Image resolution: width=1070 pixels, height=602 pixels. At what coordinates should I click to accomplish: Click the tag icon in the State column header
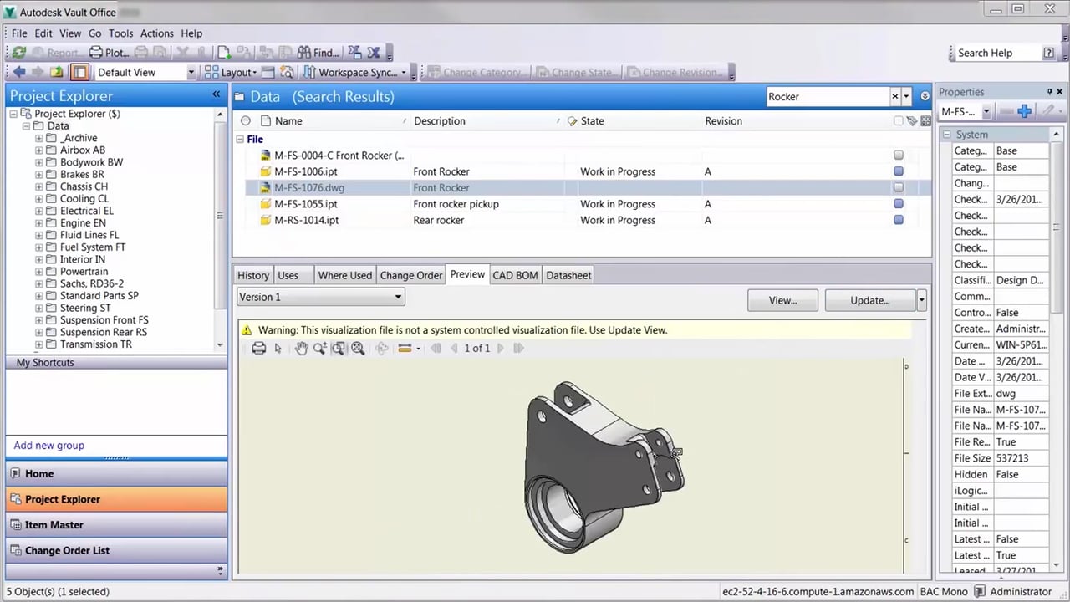[x=572, y=121]
